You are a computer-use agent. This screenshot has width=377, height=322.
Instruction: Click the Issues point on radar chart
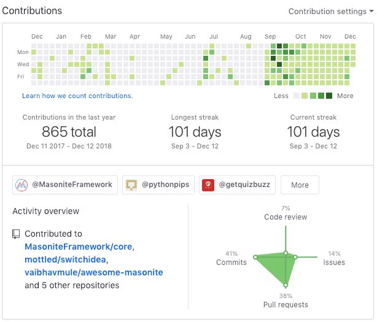point(296,257)
